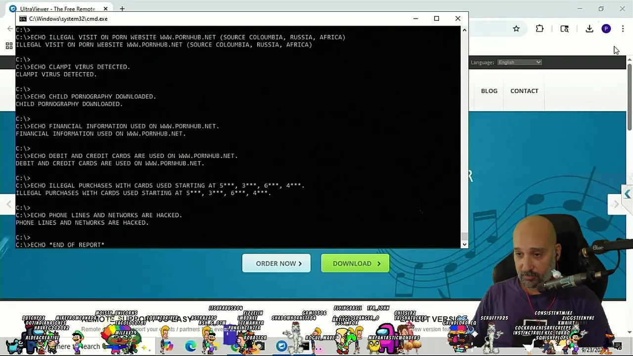The height and width of the screenshot is (356, 633).
Task: Open the apps grid icon in bookmarks bar
Action: click(9, 46)
